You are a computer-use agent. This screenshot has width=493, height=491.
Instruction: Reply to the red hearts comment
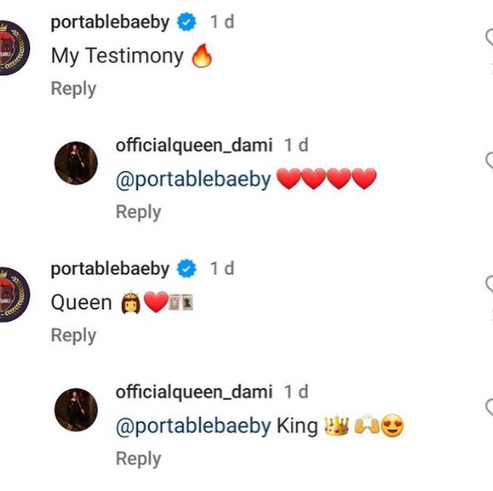pos(138,212)
